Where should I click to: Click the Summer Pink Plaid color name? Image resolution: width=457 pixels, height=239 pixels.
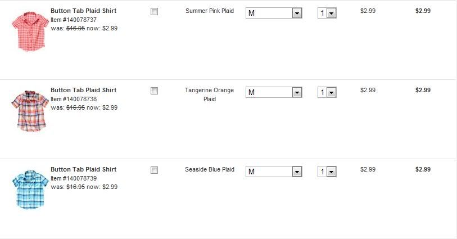209,11
